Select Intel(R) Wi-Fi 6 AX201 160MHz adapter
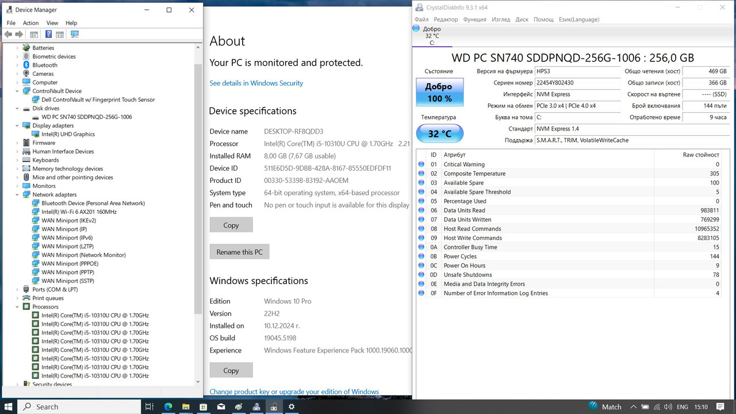Screen dimensions: 736x414 pyautogui.click(x=79, y=212)
